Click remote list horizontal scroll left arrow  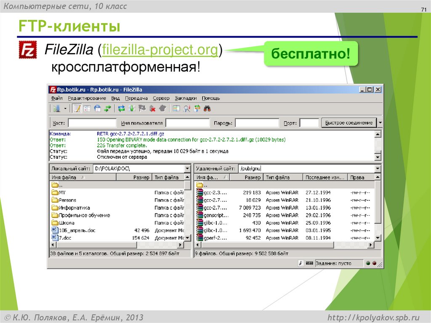[x=198, y=244]
